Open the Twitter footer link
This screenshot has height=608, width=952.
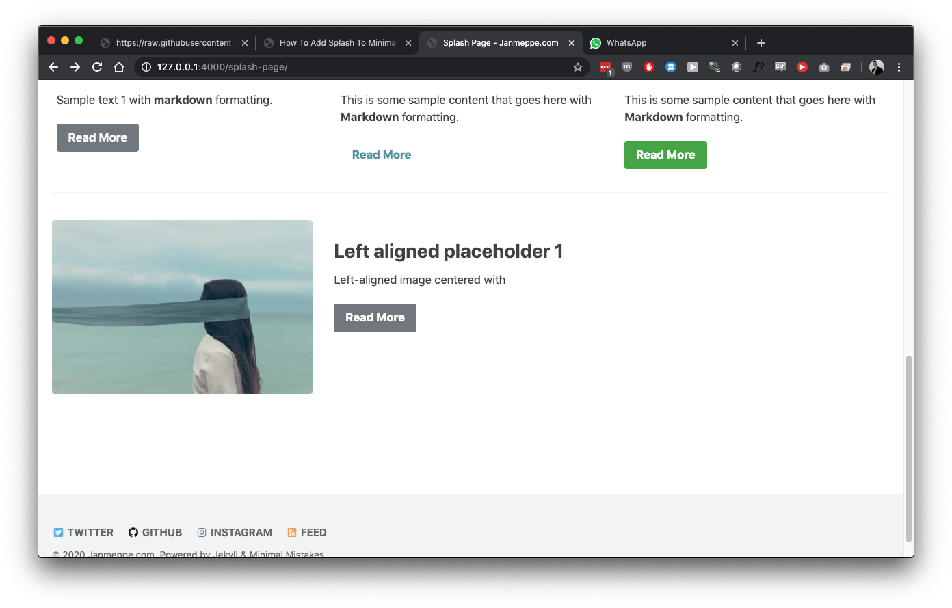tap(83, 532)
